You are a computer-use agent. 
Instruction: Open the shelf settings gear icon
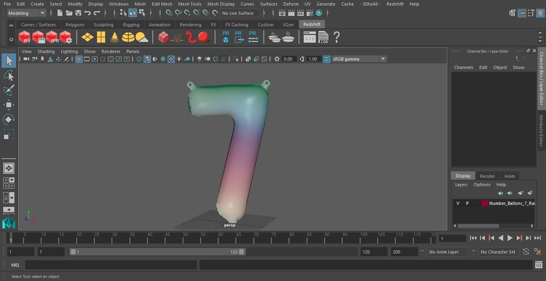pos(11,39)
